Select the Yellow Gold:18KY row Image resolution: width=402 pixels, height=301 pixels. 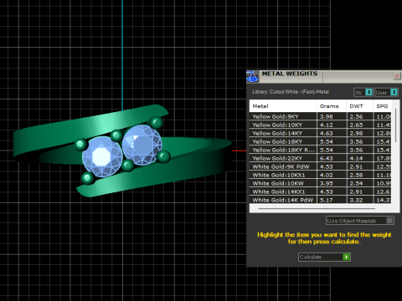click(x=321, y=141)
